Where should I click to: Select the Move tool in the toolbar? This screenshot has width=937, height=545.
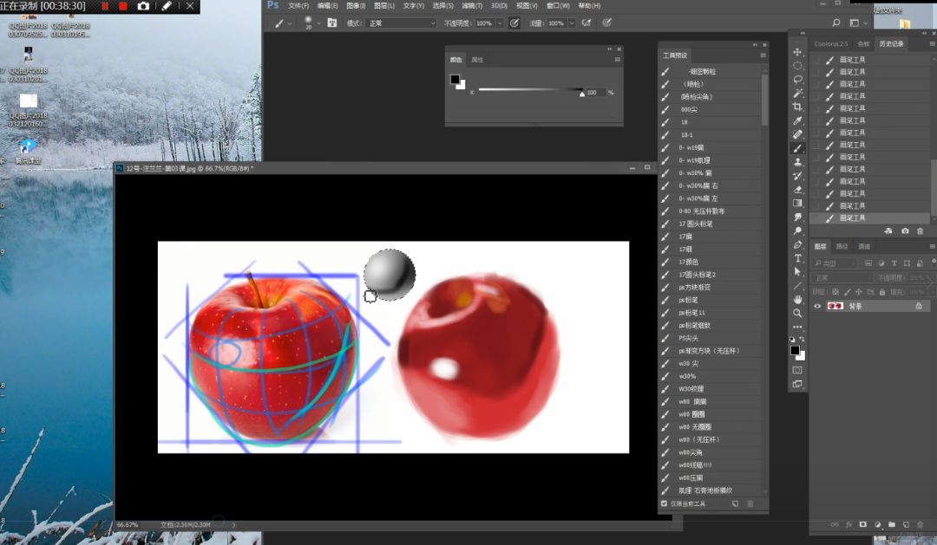[x=797, y=52]
